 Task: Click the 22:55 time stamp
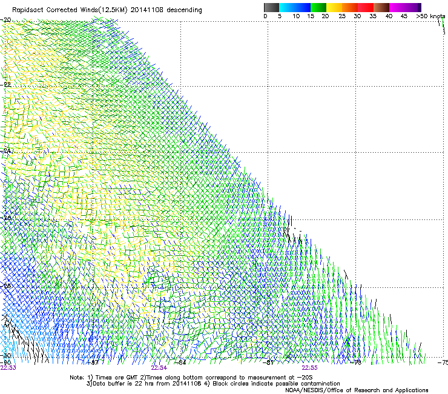pyautogui.click(x=310, y=368)
